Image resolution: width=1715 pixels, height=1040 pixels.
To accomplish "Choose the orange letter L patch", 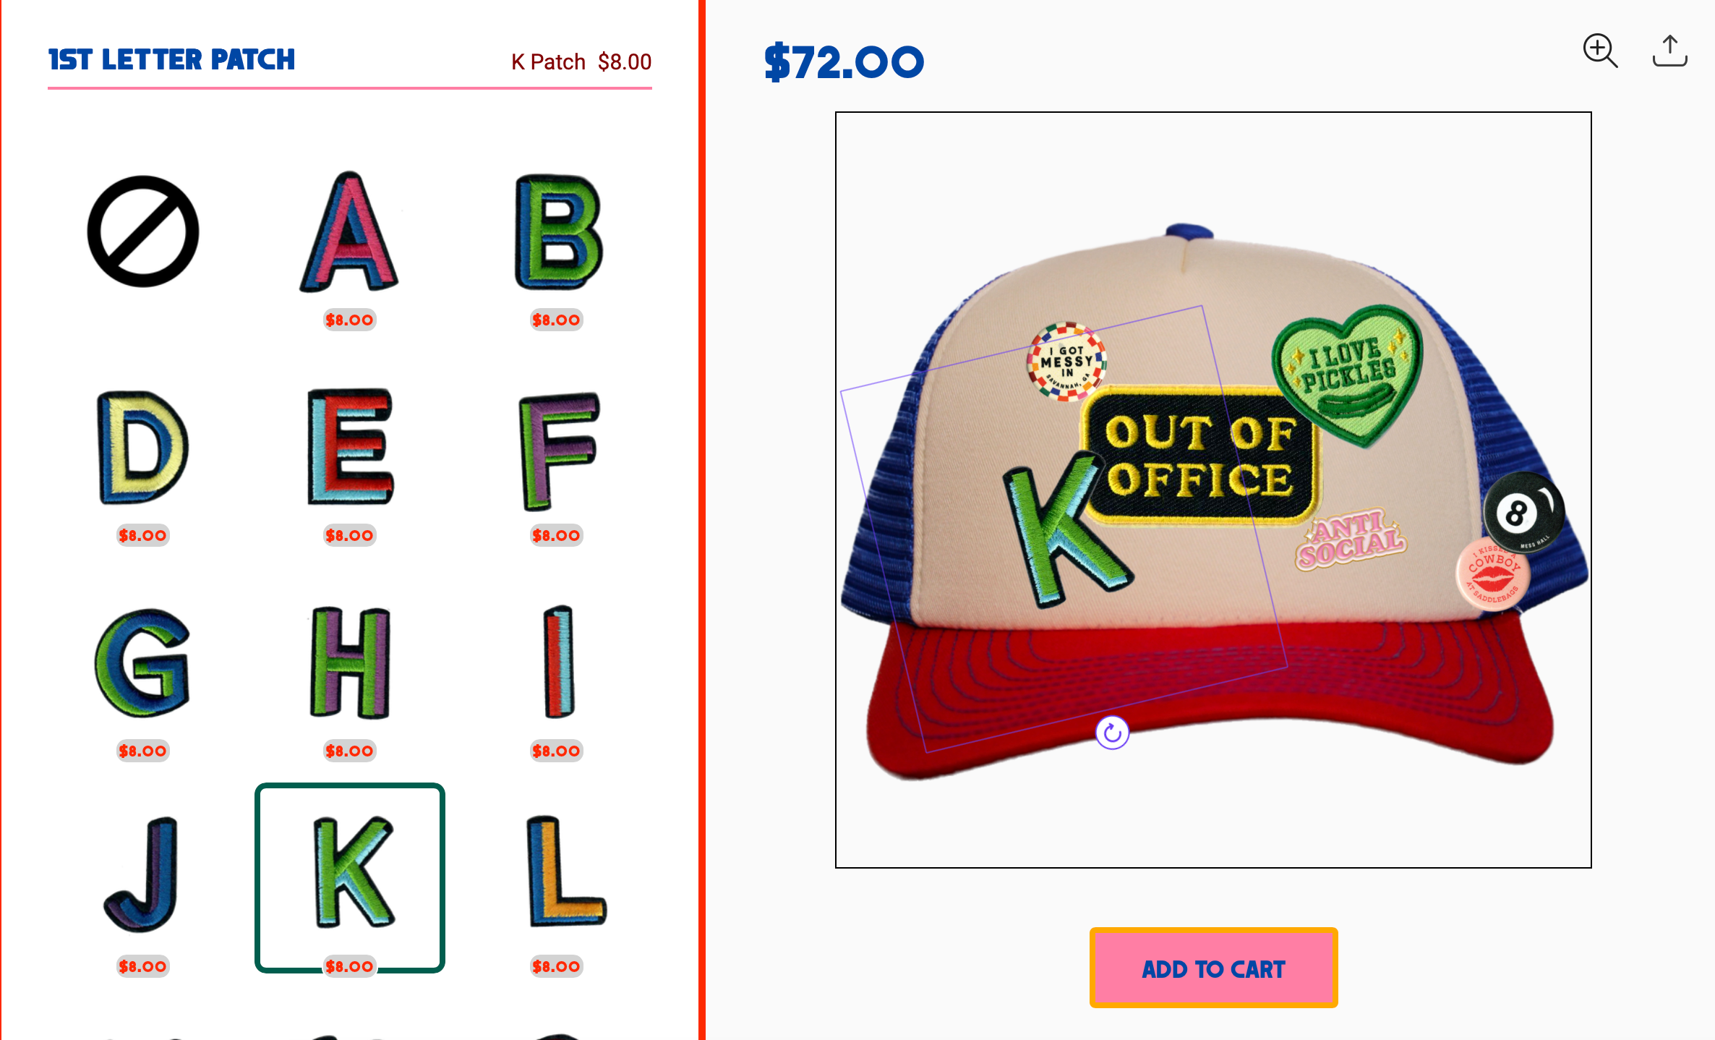I will [x=565, y=871].
